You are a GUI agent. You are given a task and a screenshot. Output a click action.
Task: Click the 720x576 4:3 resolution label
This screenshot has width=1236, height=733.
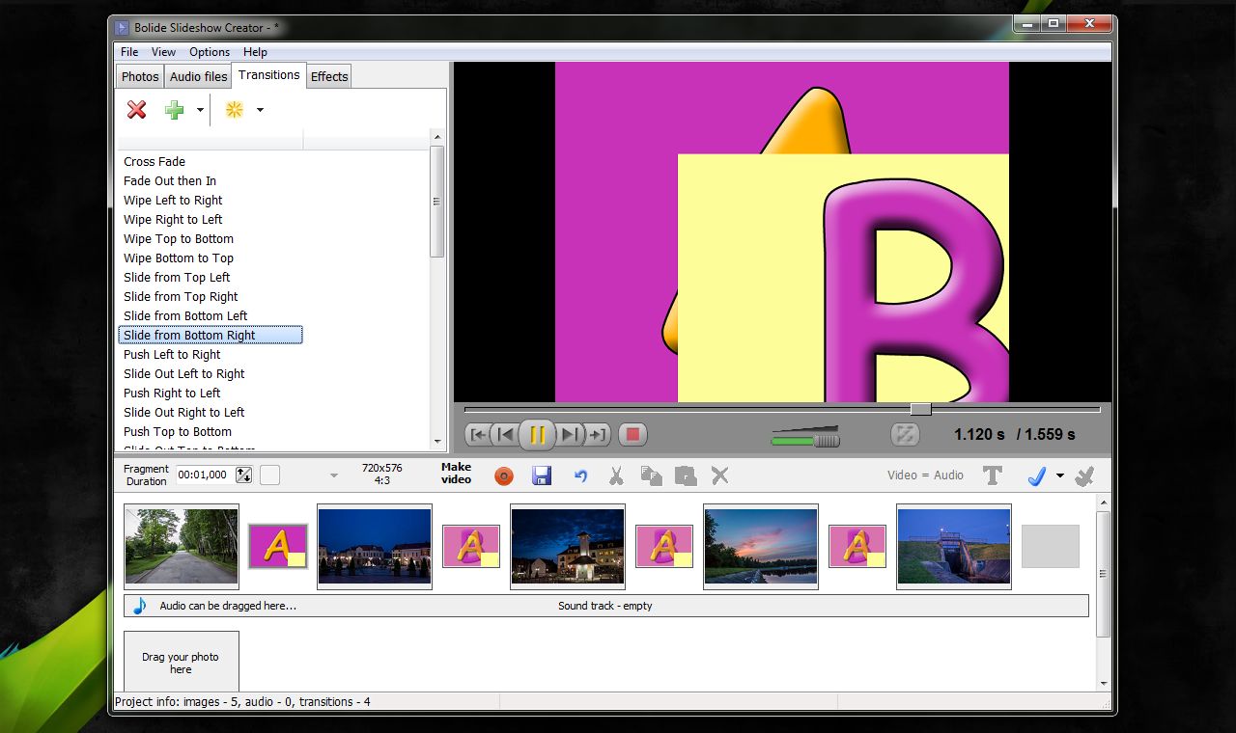pos(381,474)
